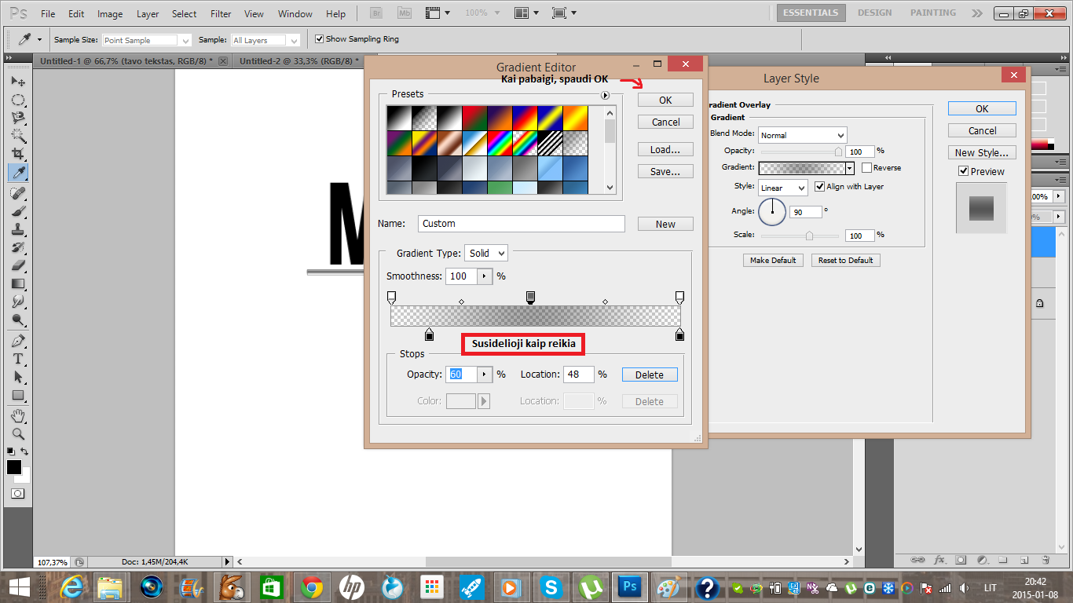1073x603 pixels.
Task: Click the gradient Name input field
Action: tap(522, 224)
